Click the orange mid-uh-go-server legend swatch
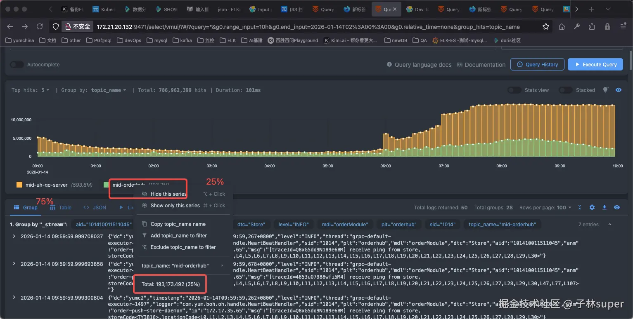Screen dimensions: 633x319 point(19,185)
